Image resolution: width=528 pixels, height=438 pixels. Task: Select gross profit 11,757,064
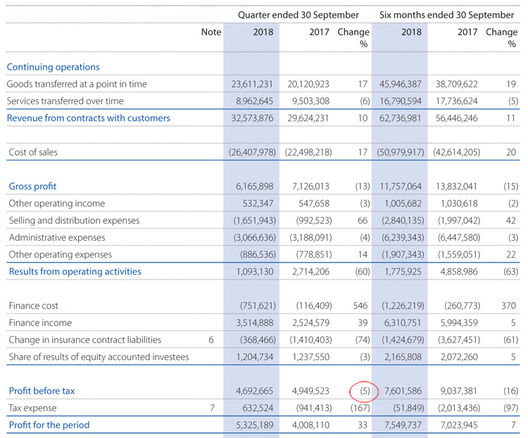401,187
